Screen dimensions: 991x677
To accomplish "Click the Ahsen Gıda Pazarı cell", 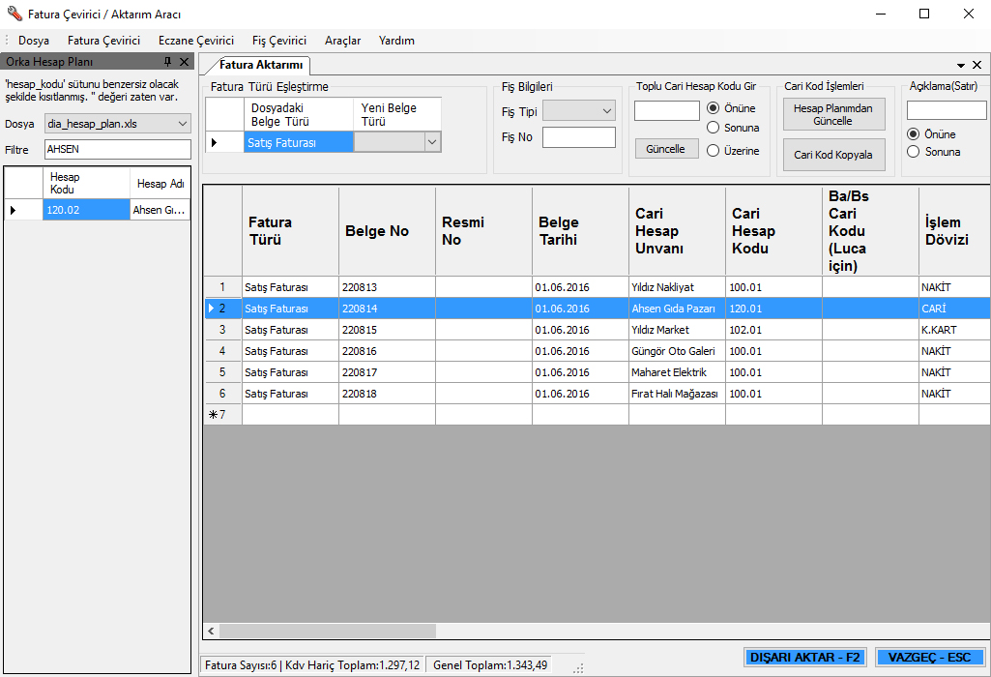I will pos(677,309).
